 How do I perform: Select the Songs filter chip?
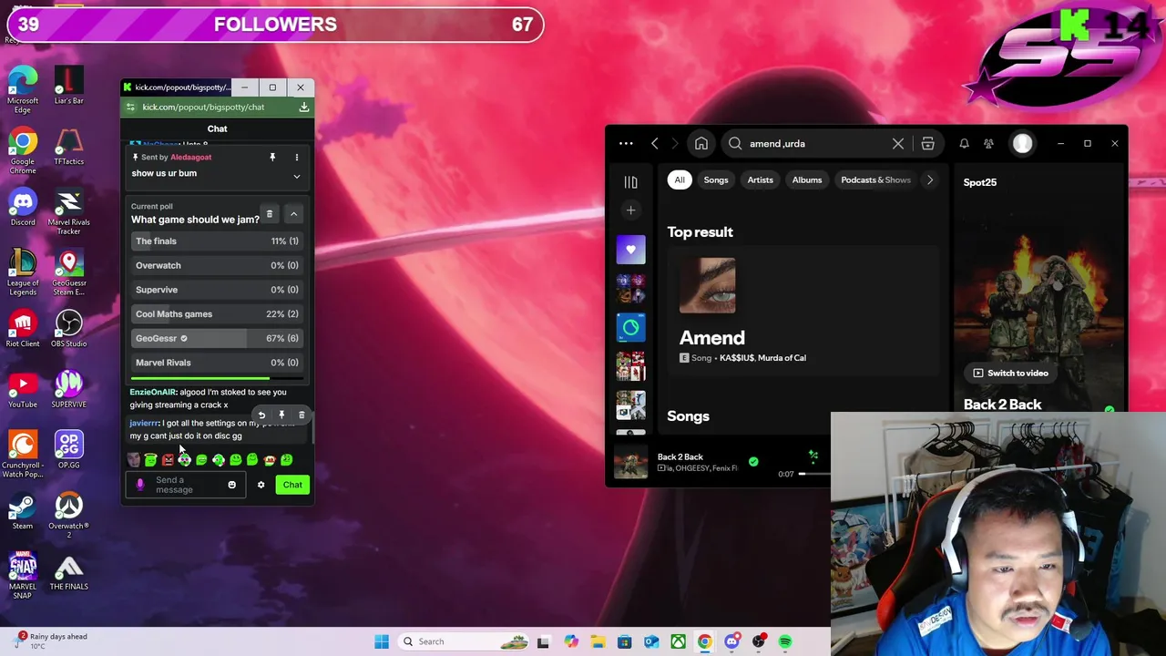click(716, 179)
